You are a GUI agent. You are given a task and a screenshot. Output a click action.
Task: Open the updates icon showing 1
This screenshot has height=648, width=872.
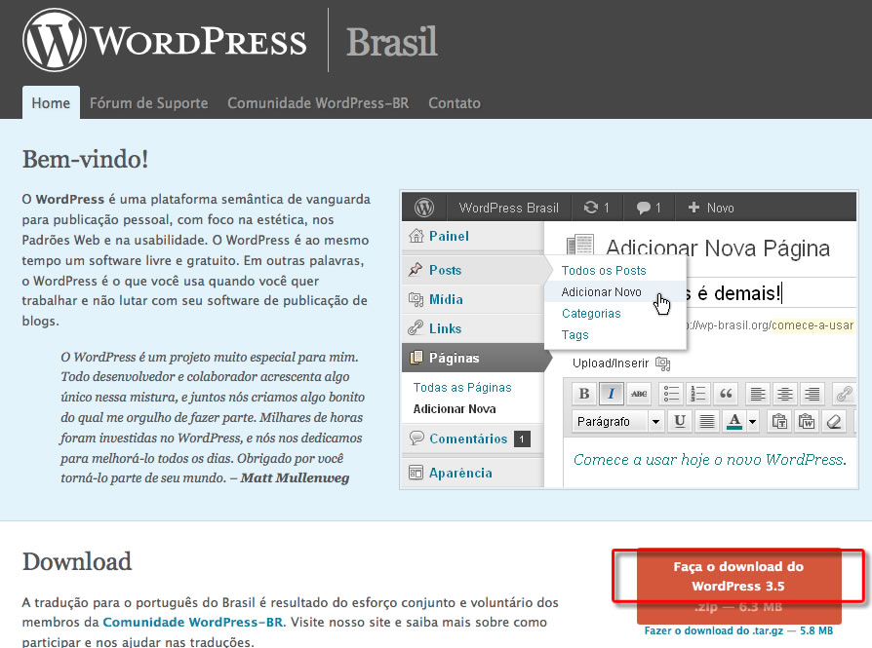(x=596, y=208)
